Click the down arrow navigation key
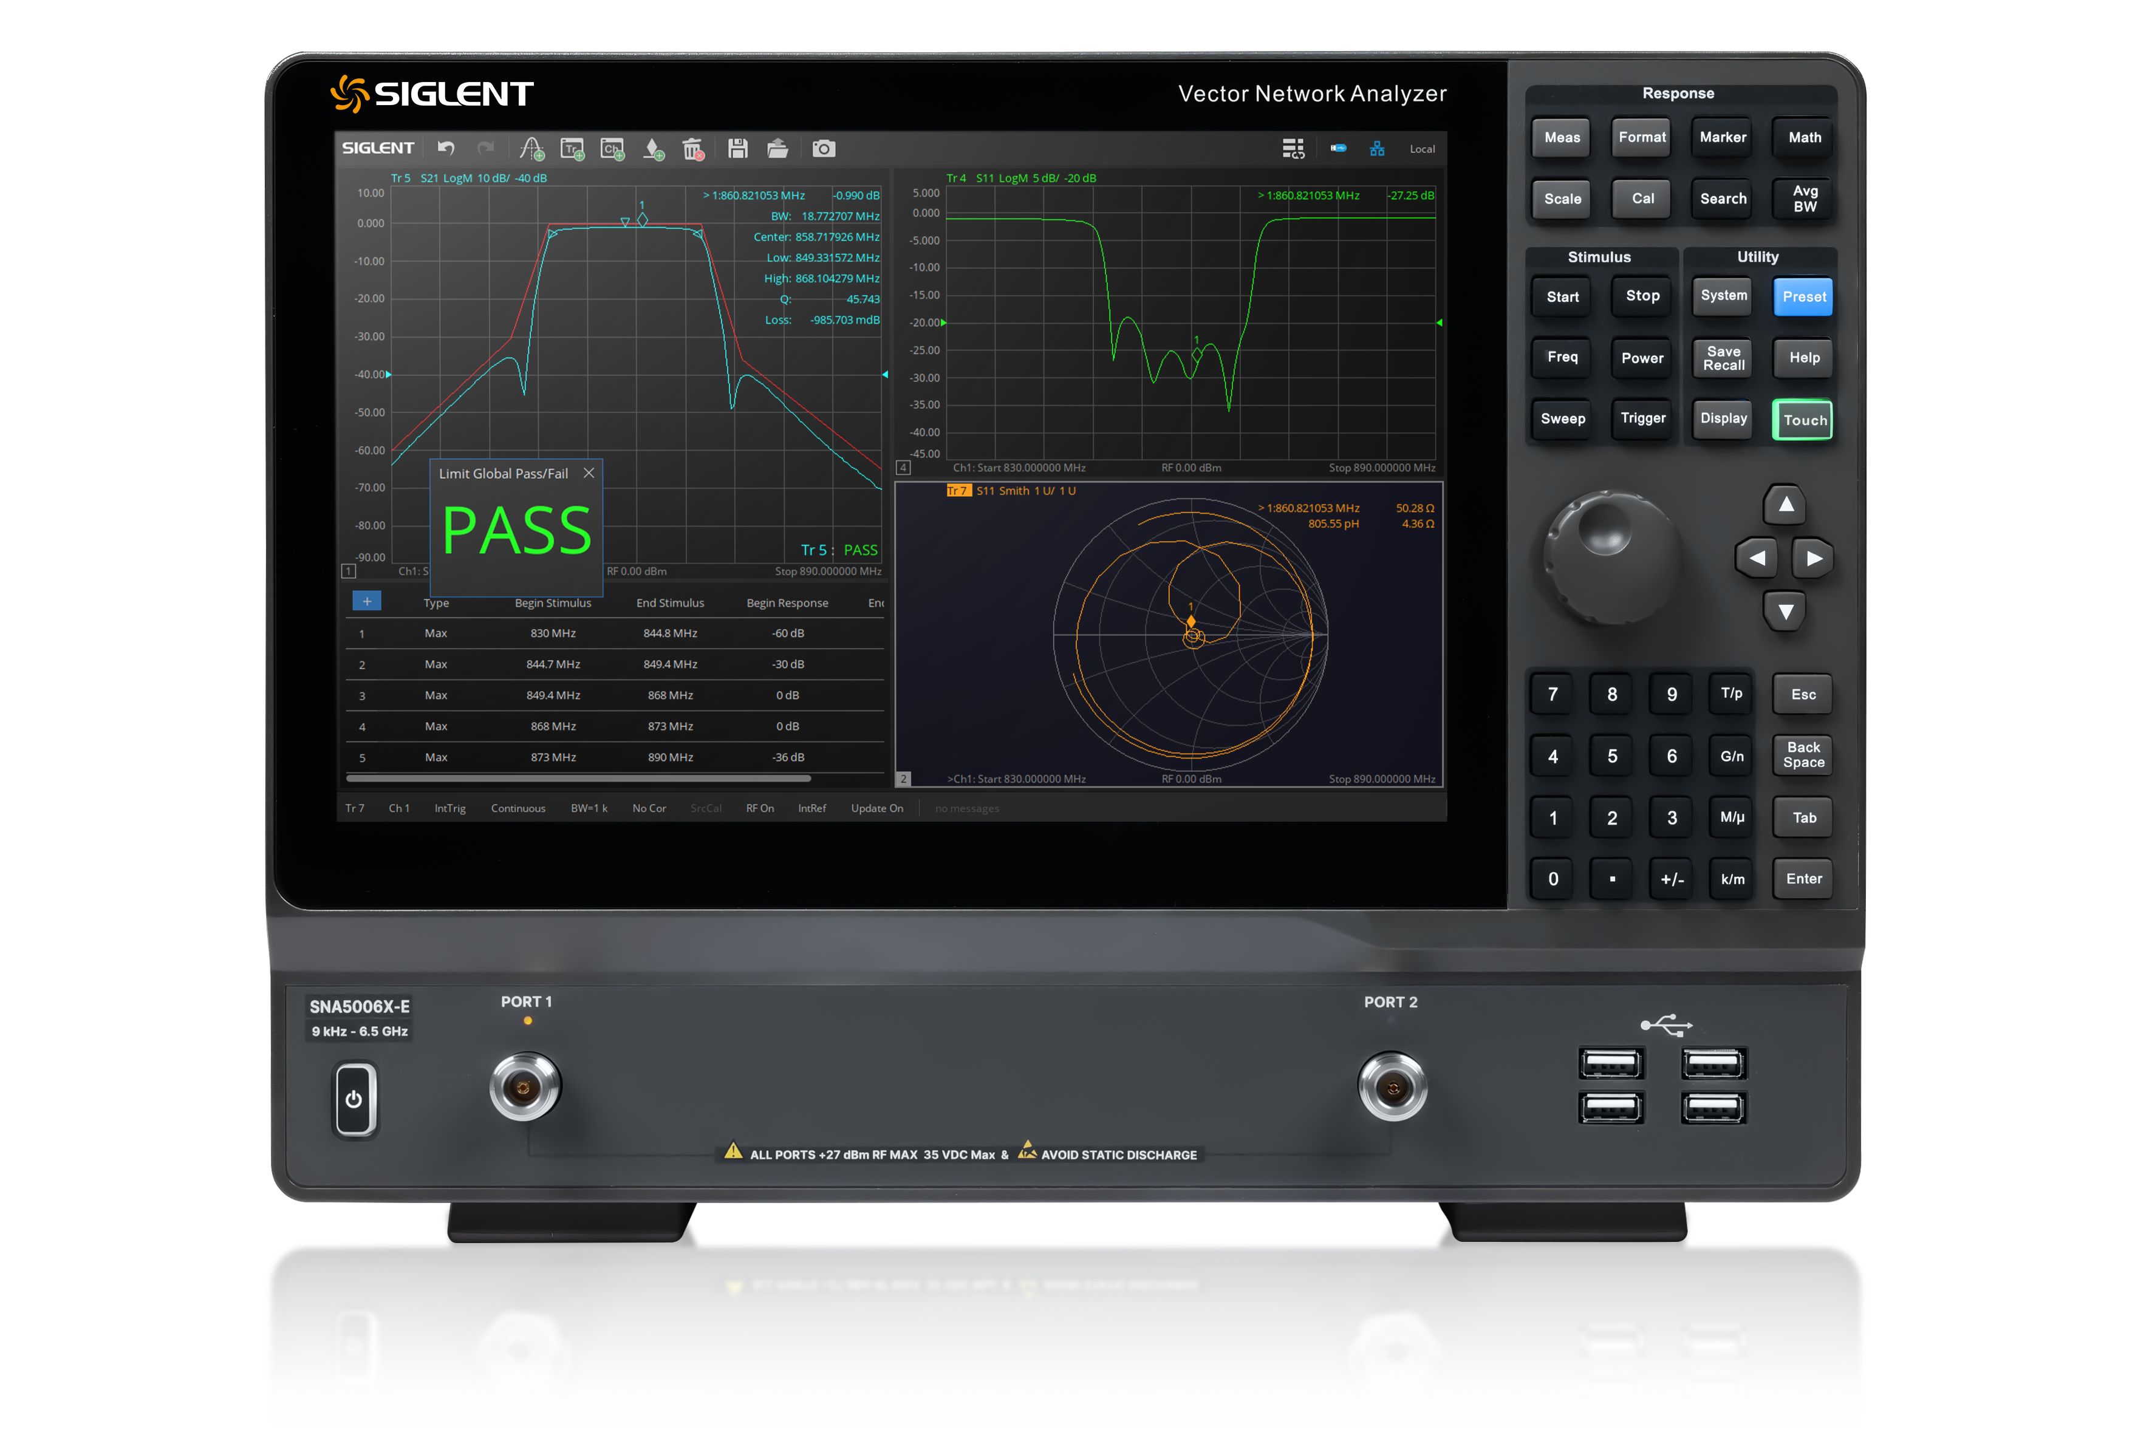 click(x=1785, y=612)
